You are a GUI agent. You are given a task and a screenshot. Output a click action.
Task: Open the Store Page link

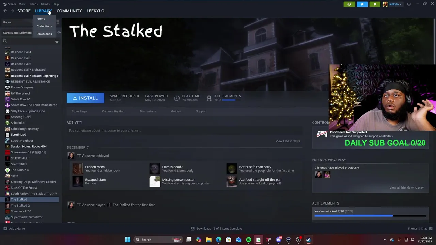[79, 111]
